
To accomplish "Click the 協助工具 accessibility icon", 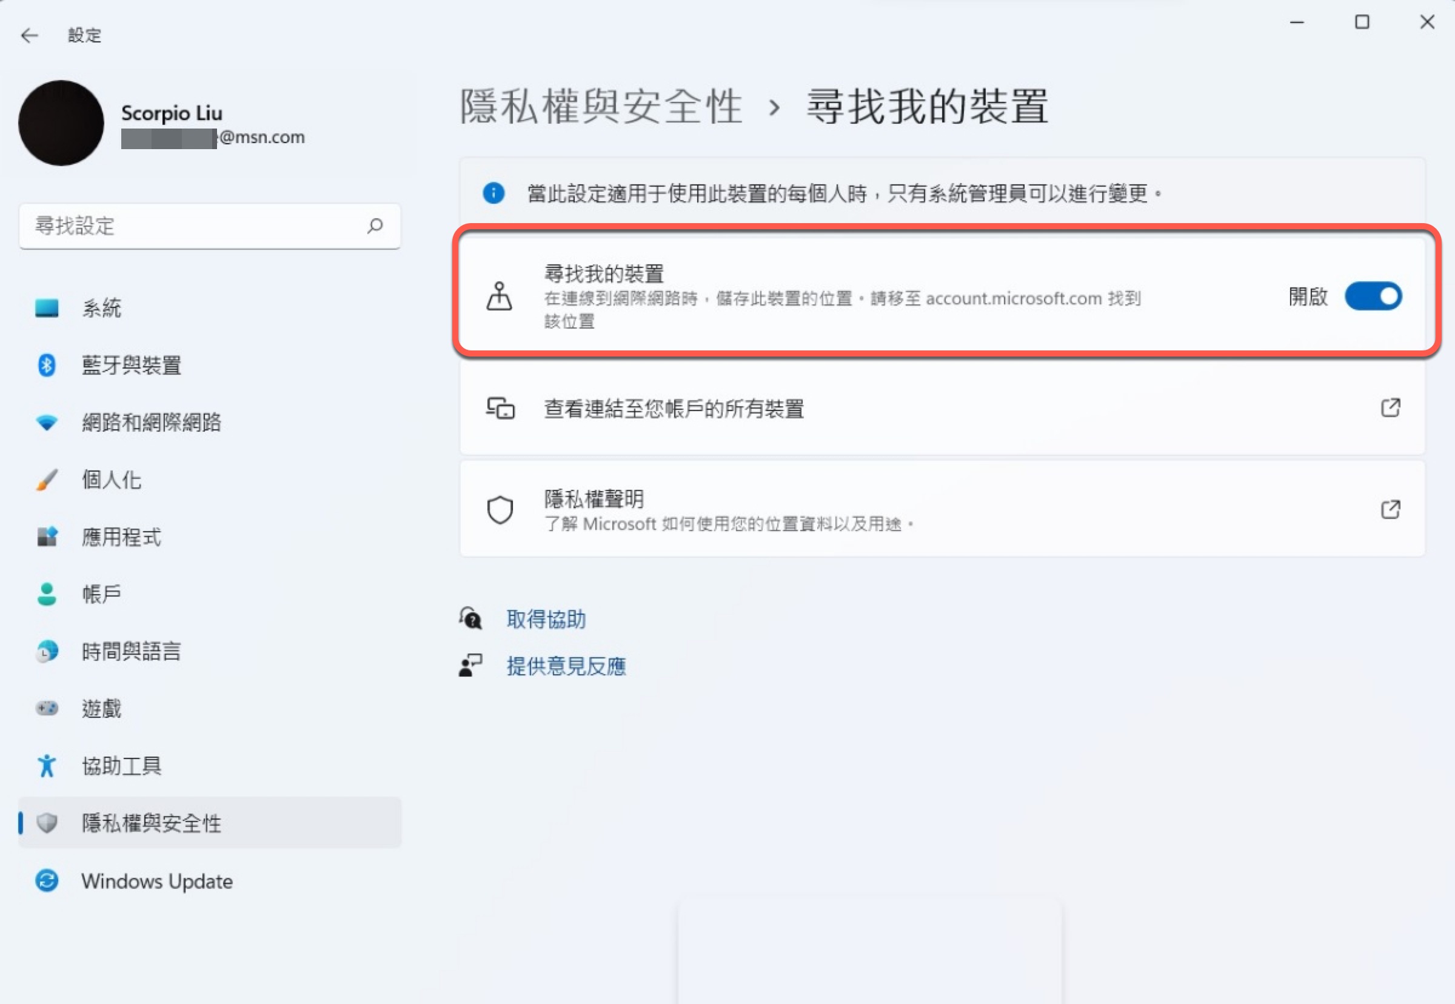I will click(x=47, y=766).
